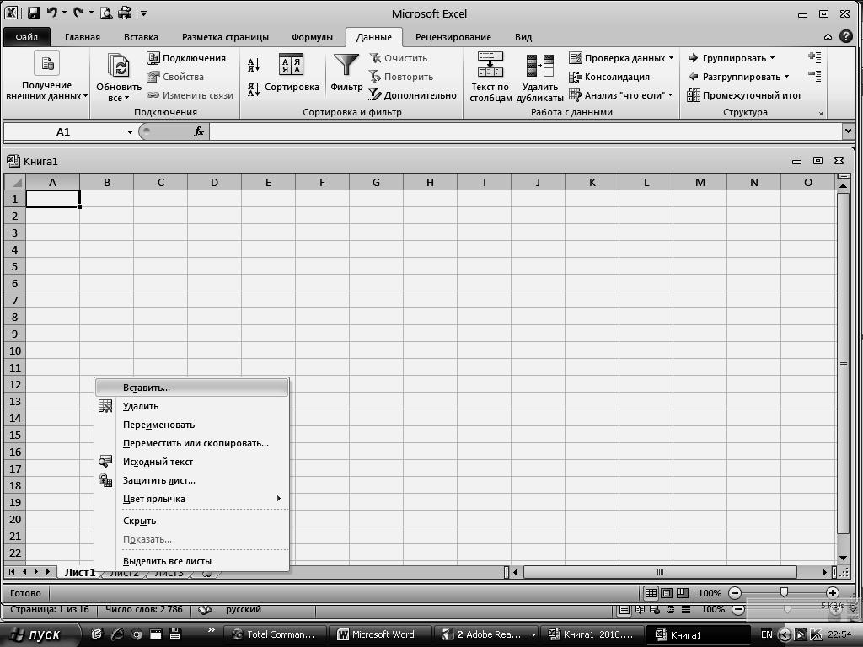
Task: Open the Структура dialog launcher
Action: pyautogui.click(x=819, y=113)
